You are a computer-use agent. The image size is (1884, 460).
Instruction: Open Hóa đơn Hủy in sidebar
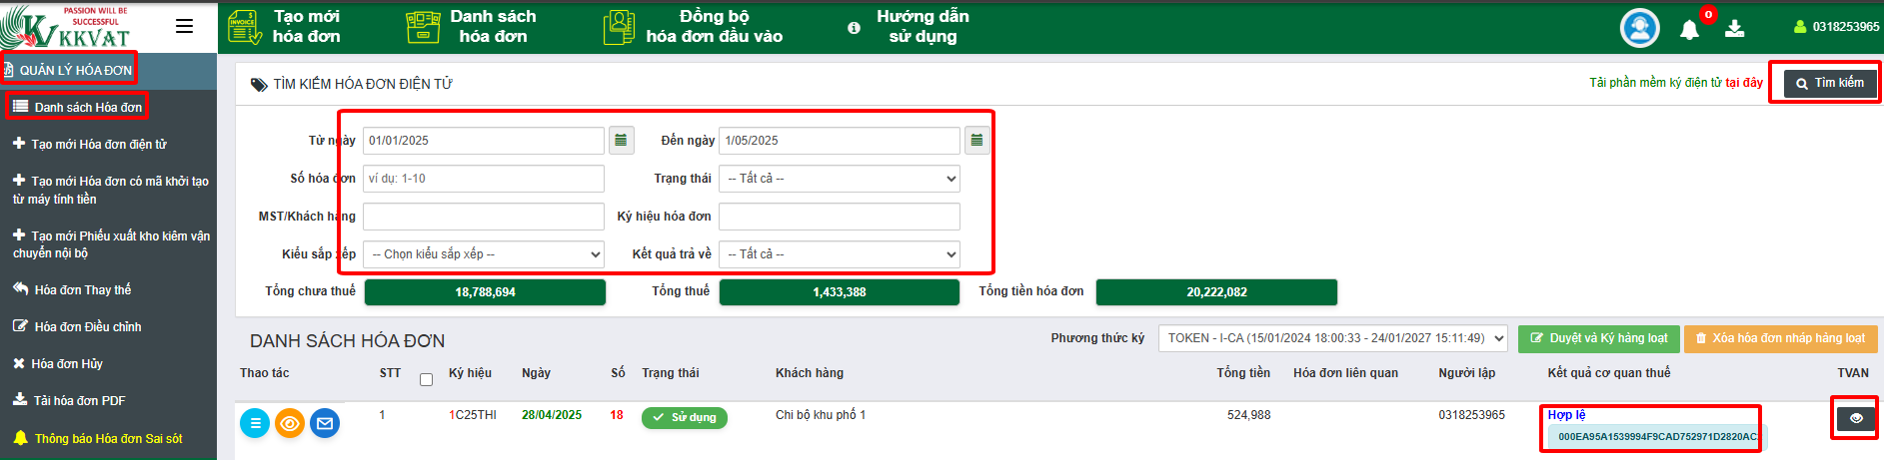[58, 364]
